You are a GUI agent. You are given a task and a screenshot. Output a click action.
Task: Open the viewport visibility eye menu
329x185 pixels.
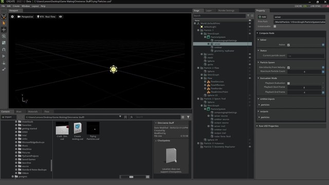[61, 16]
